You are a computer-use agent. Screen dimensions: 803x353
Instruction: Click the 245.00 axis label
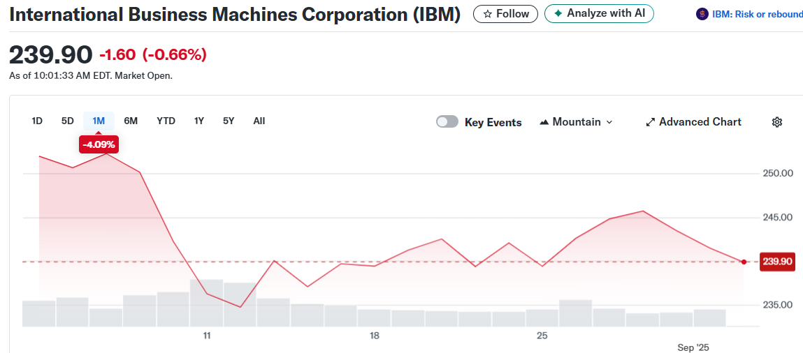777,218
